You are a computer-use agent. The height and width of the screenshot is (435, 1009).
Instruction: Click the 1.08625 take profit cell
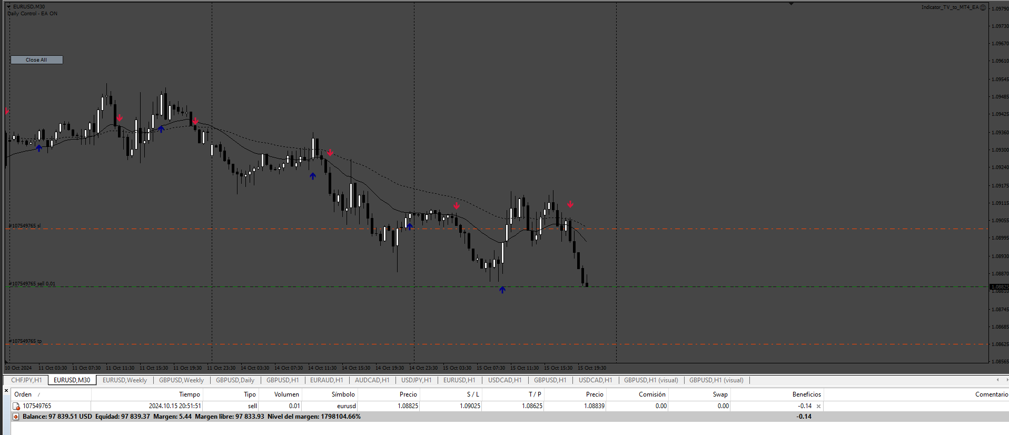click(x=532, y=406)
